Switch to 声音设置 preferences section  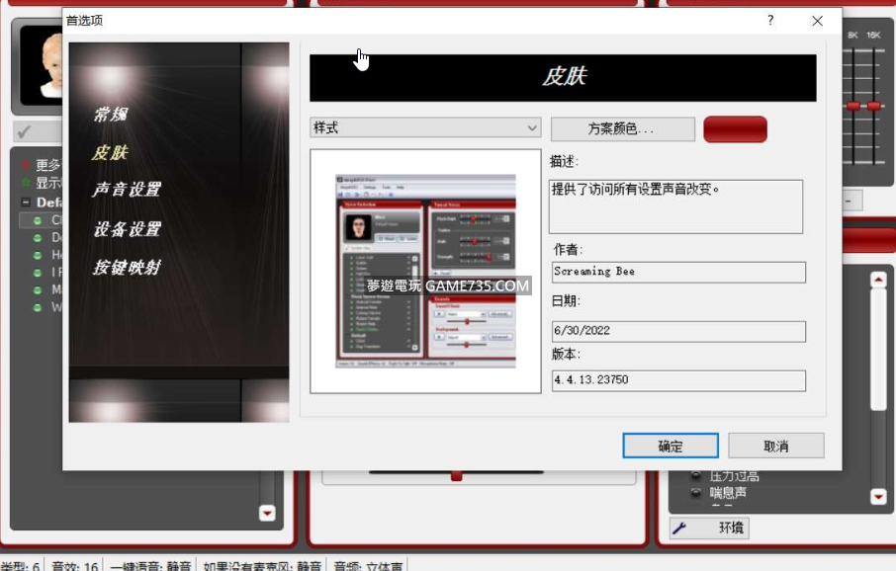coord(127,190)
